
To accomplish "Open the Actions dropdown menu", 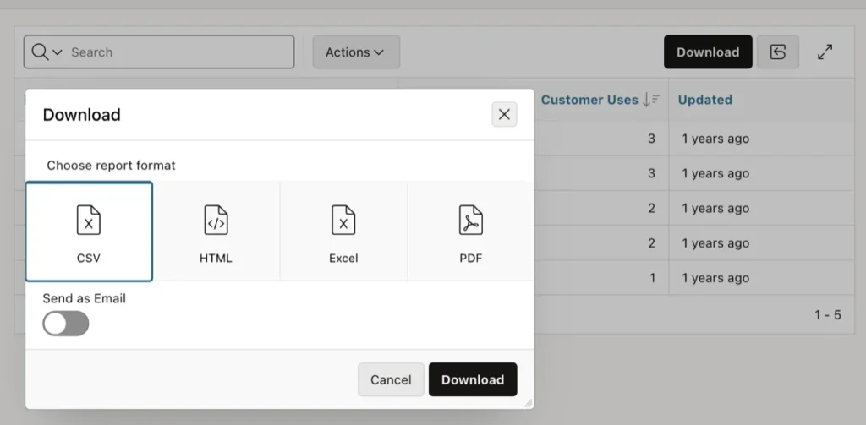I will coord(356,52).
